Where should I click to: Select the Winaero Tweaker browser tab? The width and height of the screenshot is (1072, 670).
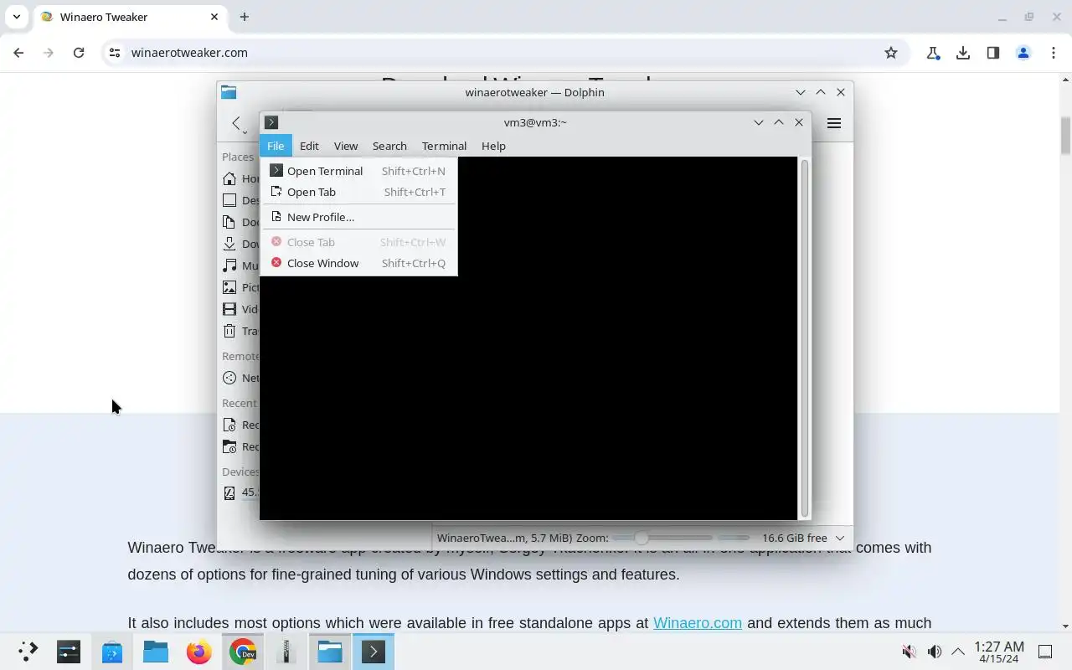130,17
